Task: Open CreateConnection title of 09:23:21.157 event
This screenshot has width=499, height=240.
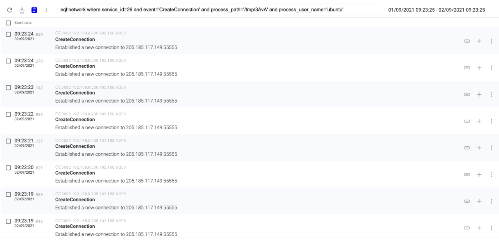Action: coord(75,146)
